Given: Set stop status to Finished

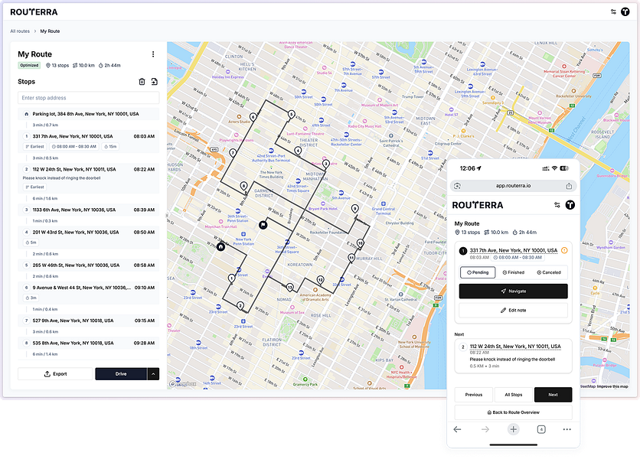Looking at the screenshot, I should tap(514, 272).
